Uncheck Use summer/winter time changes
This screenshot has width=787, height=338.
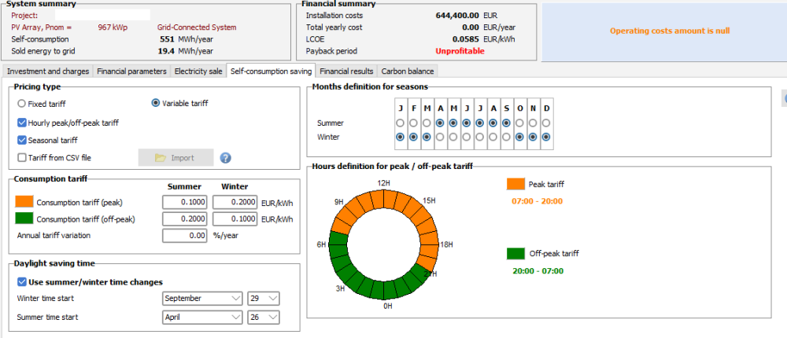(22, 282)
